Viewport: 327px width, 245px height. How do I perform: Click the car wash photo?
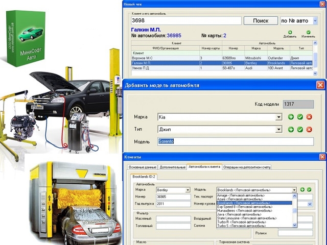pos(75,203)
